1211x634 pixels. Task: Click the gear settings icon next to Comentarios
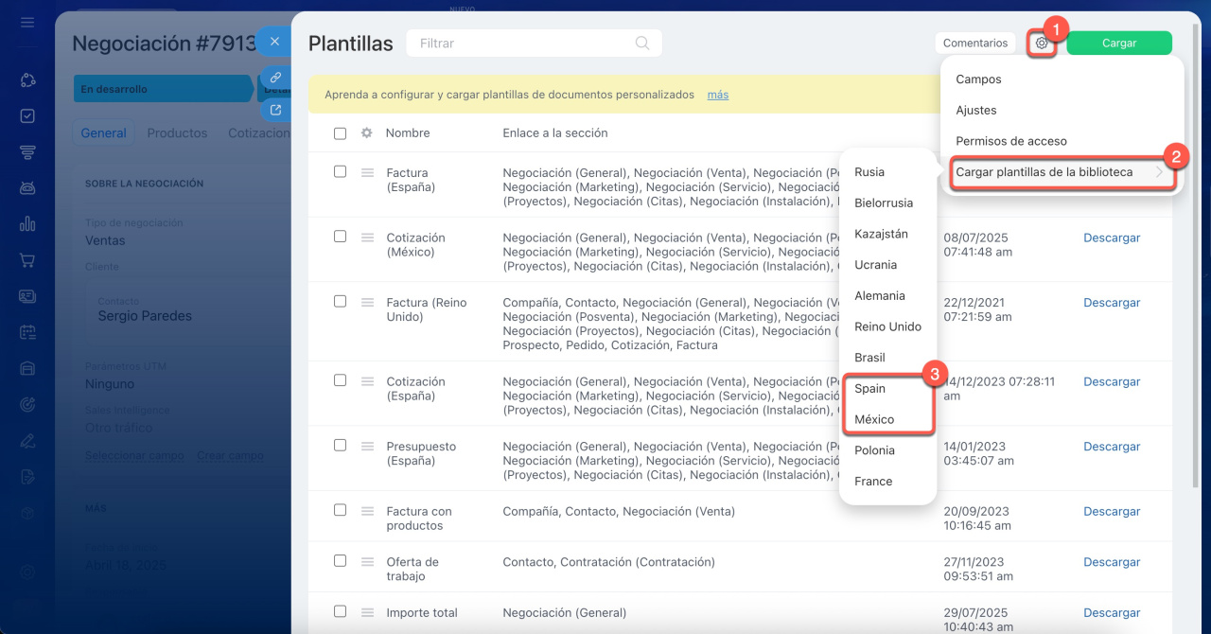pos(1042,43)
